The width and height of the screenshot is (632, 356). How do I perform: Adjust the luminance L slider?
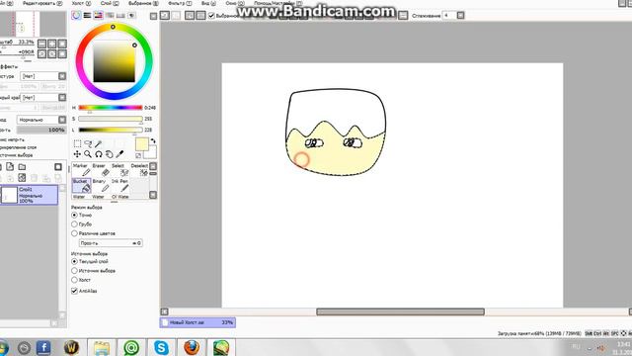tap(111, 130)
